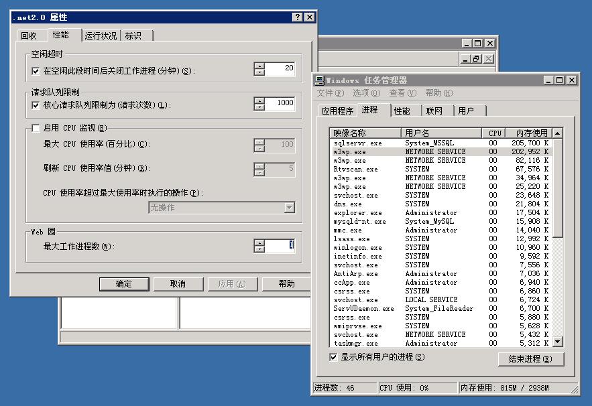
Task: Enable CPU monitoring checkbox
Action: tap(36, 128)
